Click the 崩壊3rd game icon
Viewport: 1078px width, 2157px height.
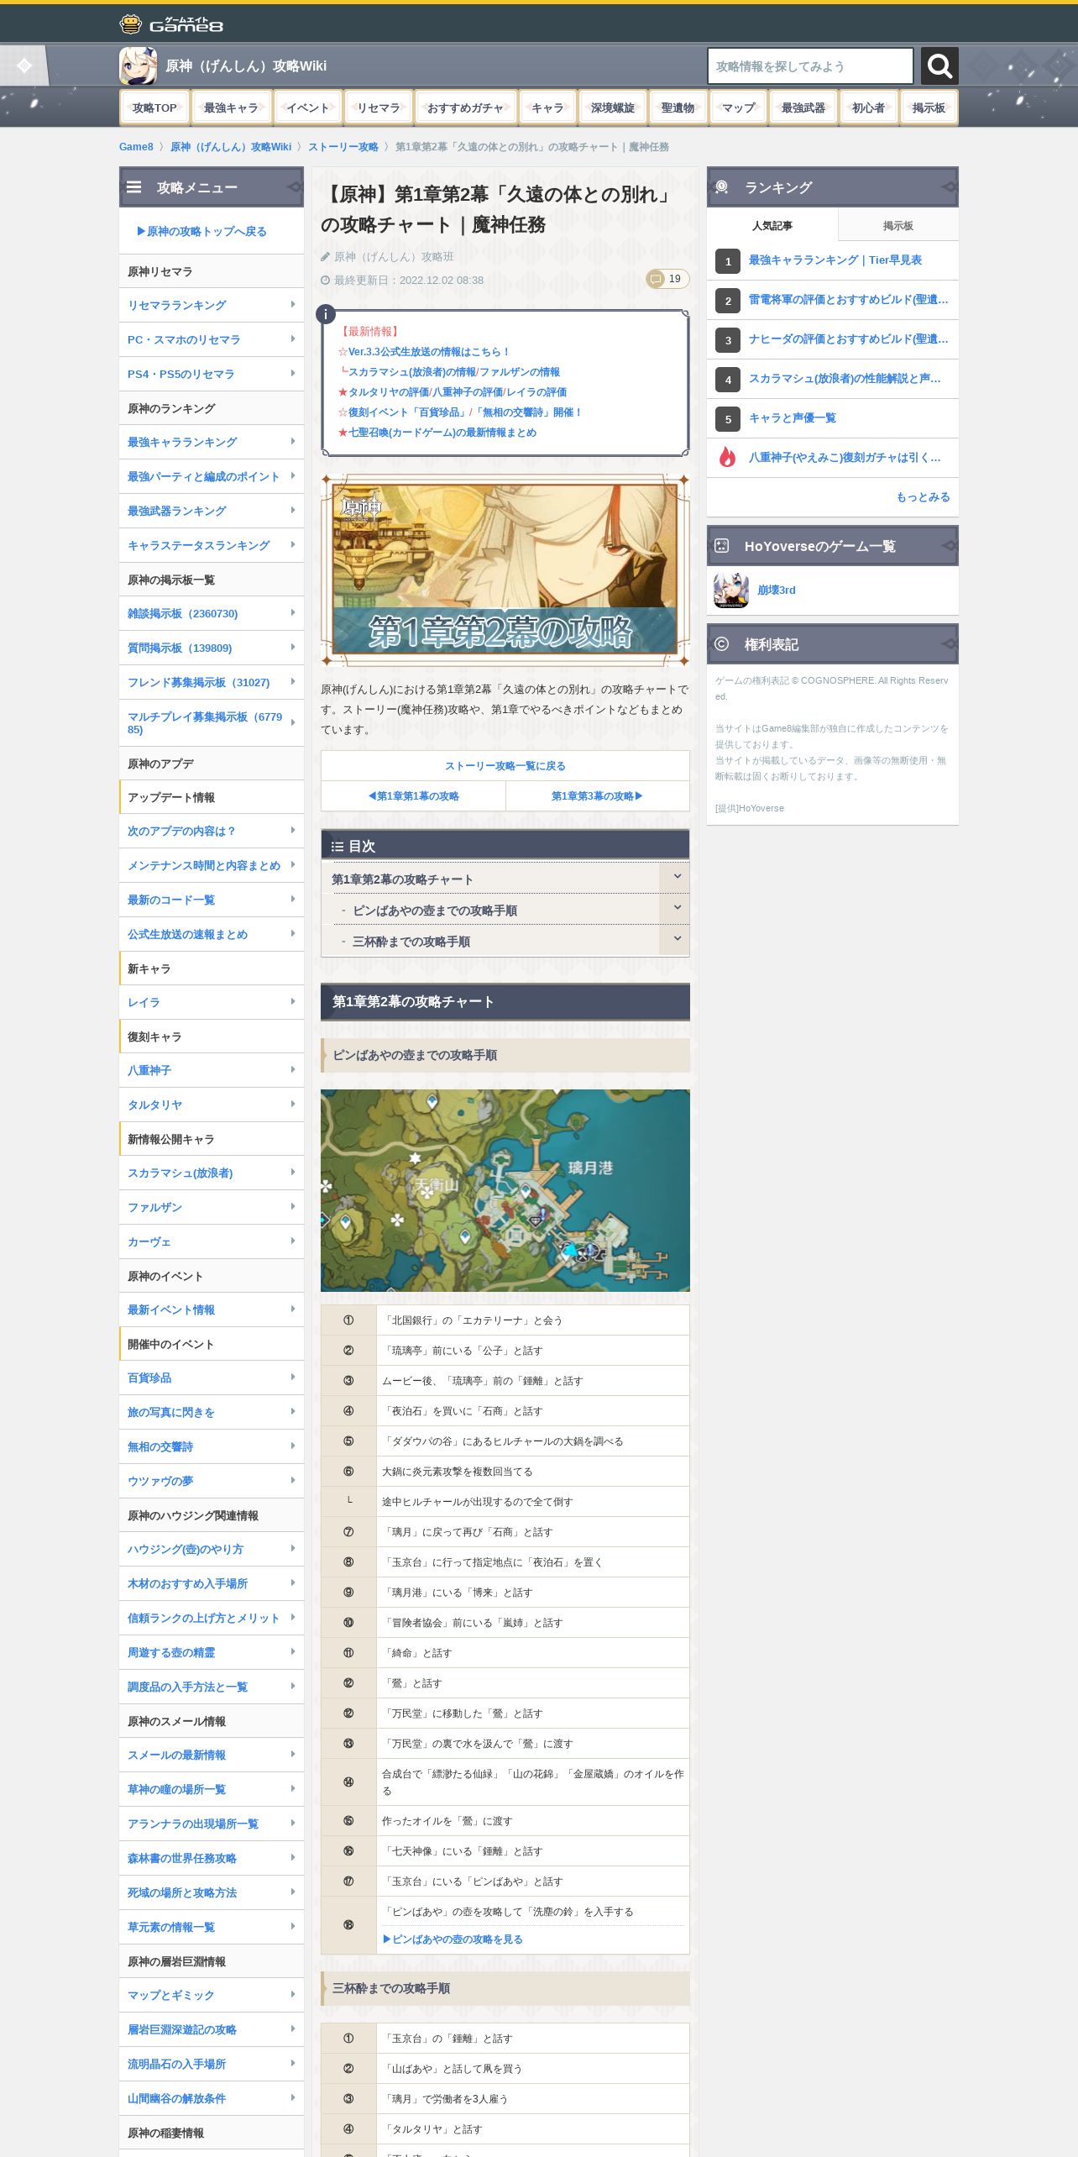point(730,590)
